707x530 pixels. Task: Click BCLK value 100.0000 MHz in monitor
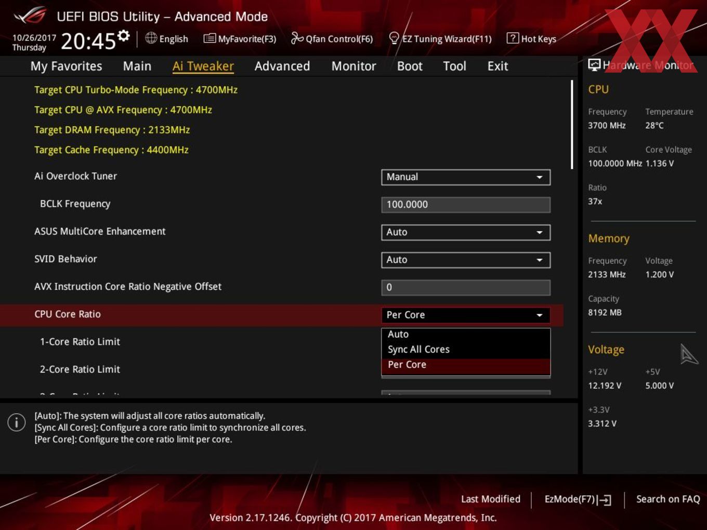pos(615,163)
